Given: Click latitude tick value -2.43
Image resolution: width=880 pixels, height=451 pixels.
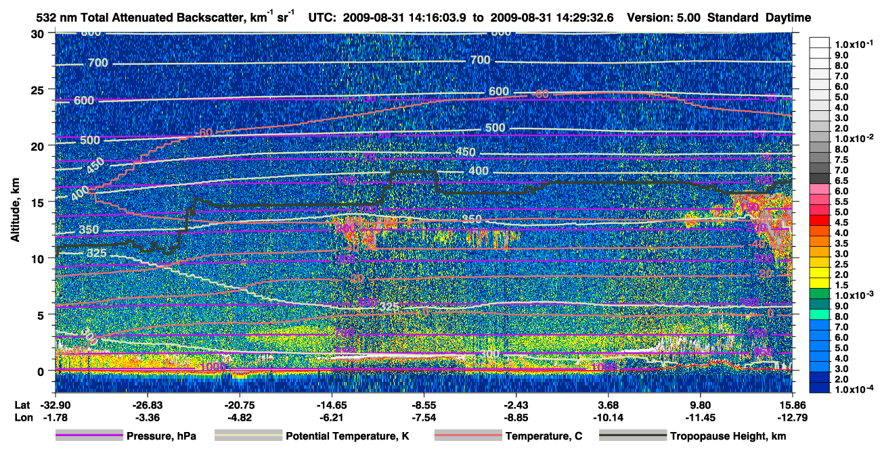Looking at the screenshot, I should [x=516, y=404].
